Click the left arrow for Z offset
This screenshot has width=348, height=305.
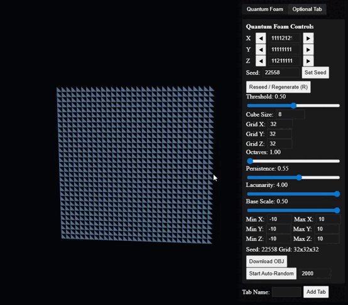click(261, 61)
